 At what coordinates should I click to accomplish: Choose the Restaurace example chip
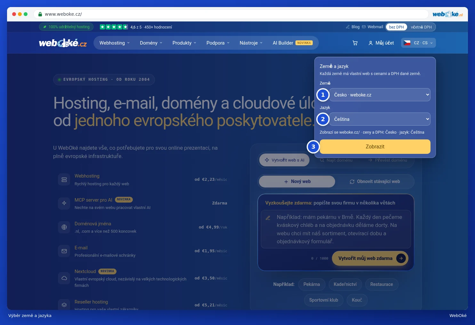382,284
